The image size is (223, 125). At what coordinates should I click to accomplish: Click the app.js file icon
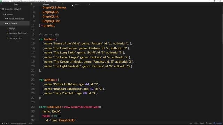(7, 28)
